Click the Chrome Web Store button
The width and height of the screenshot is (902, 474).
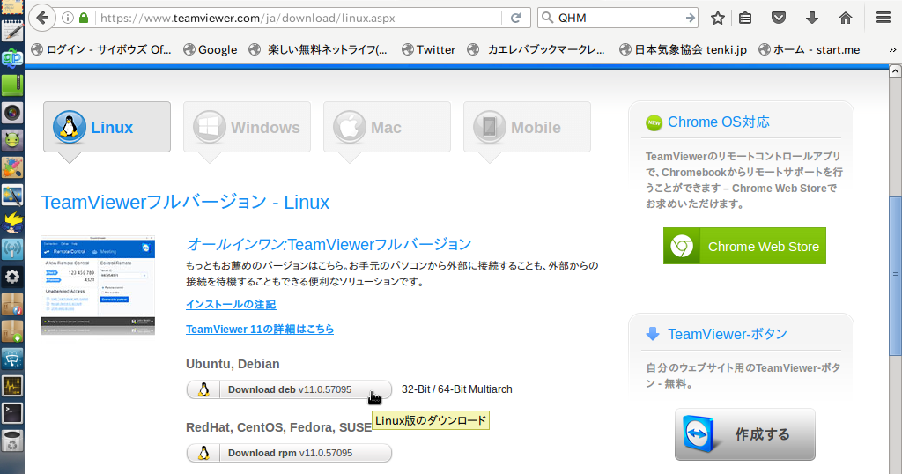point(744,246)
